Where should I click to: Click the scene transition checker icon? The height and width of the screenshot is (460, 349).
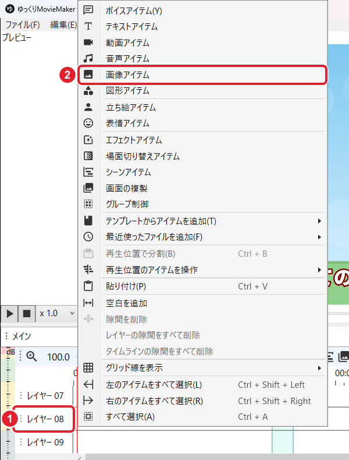[x=88, y=156]
